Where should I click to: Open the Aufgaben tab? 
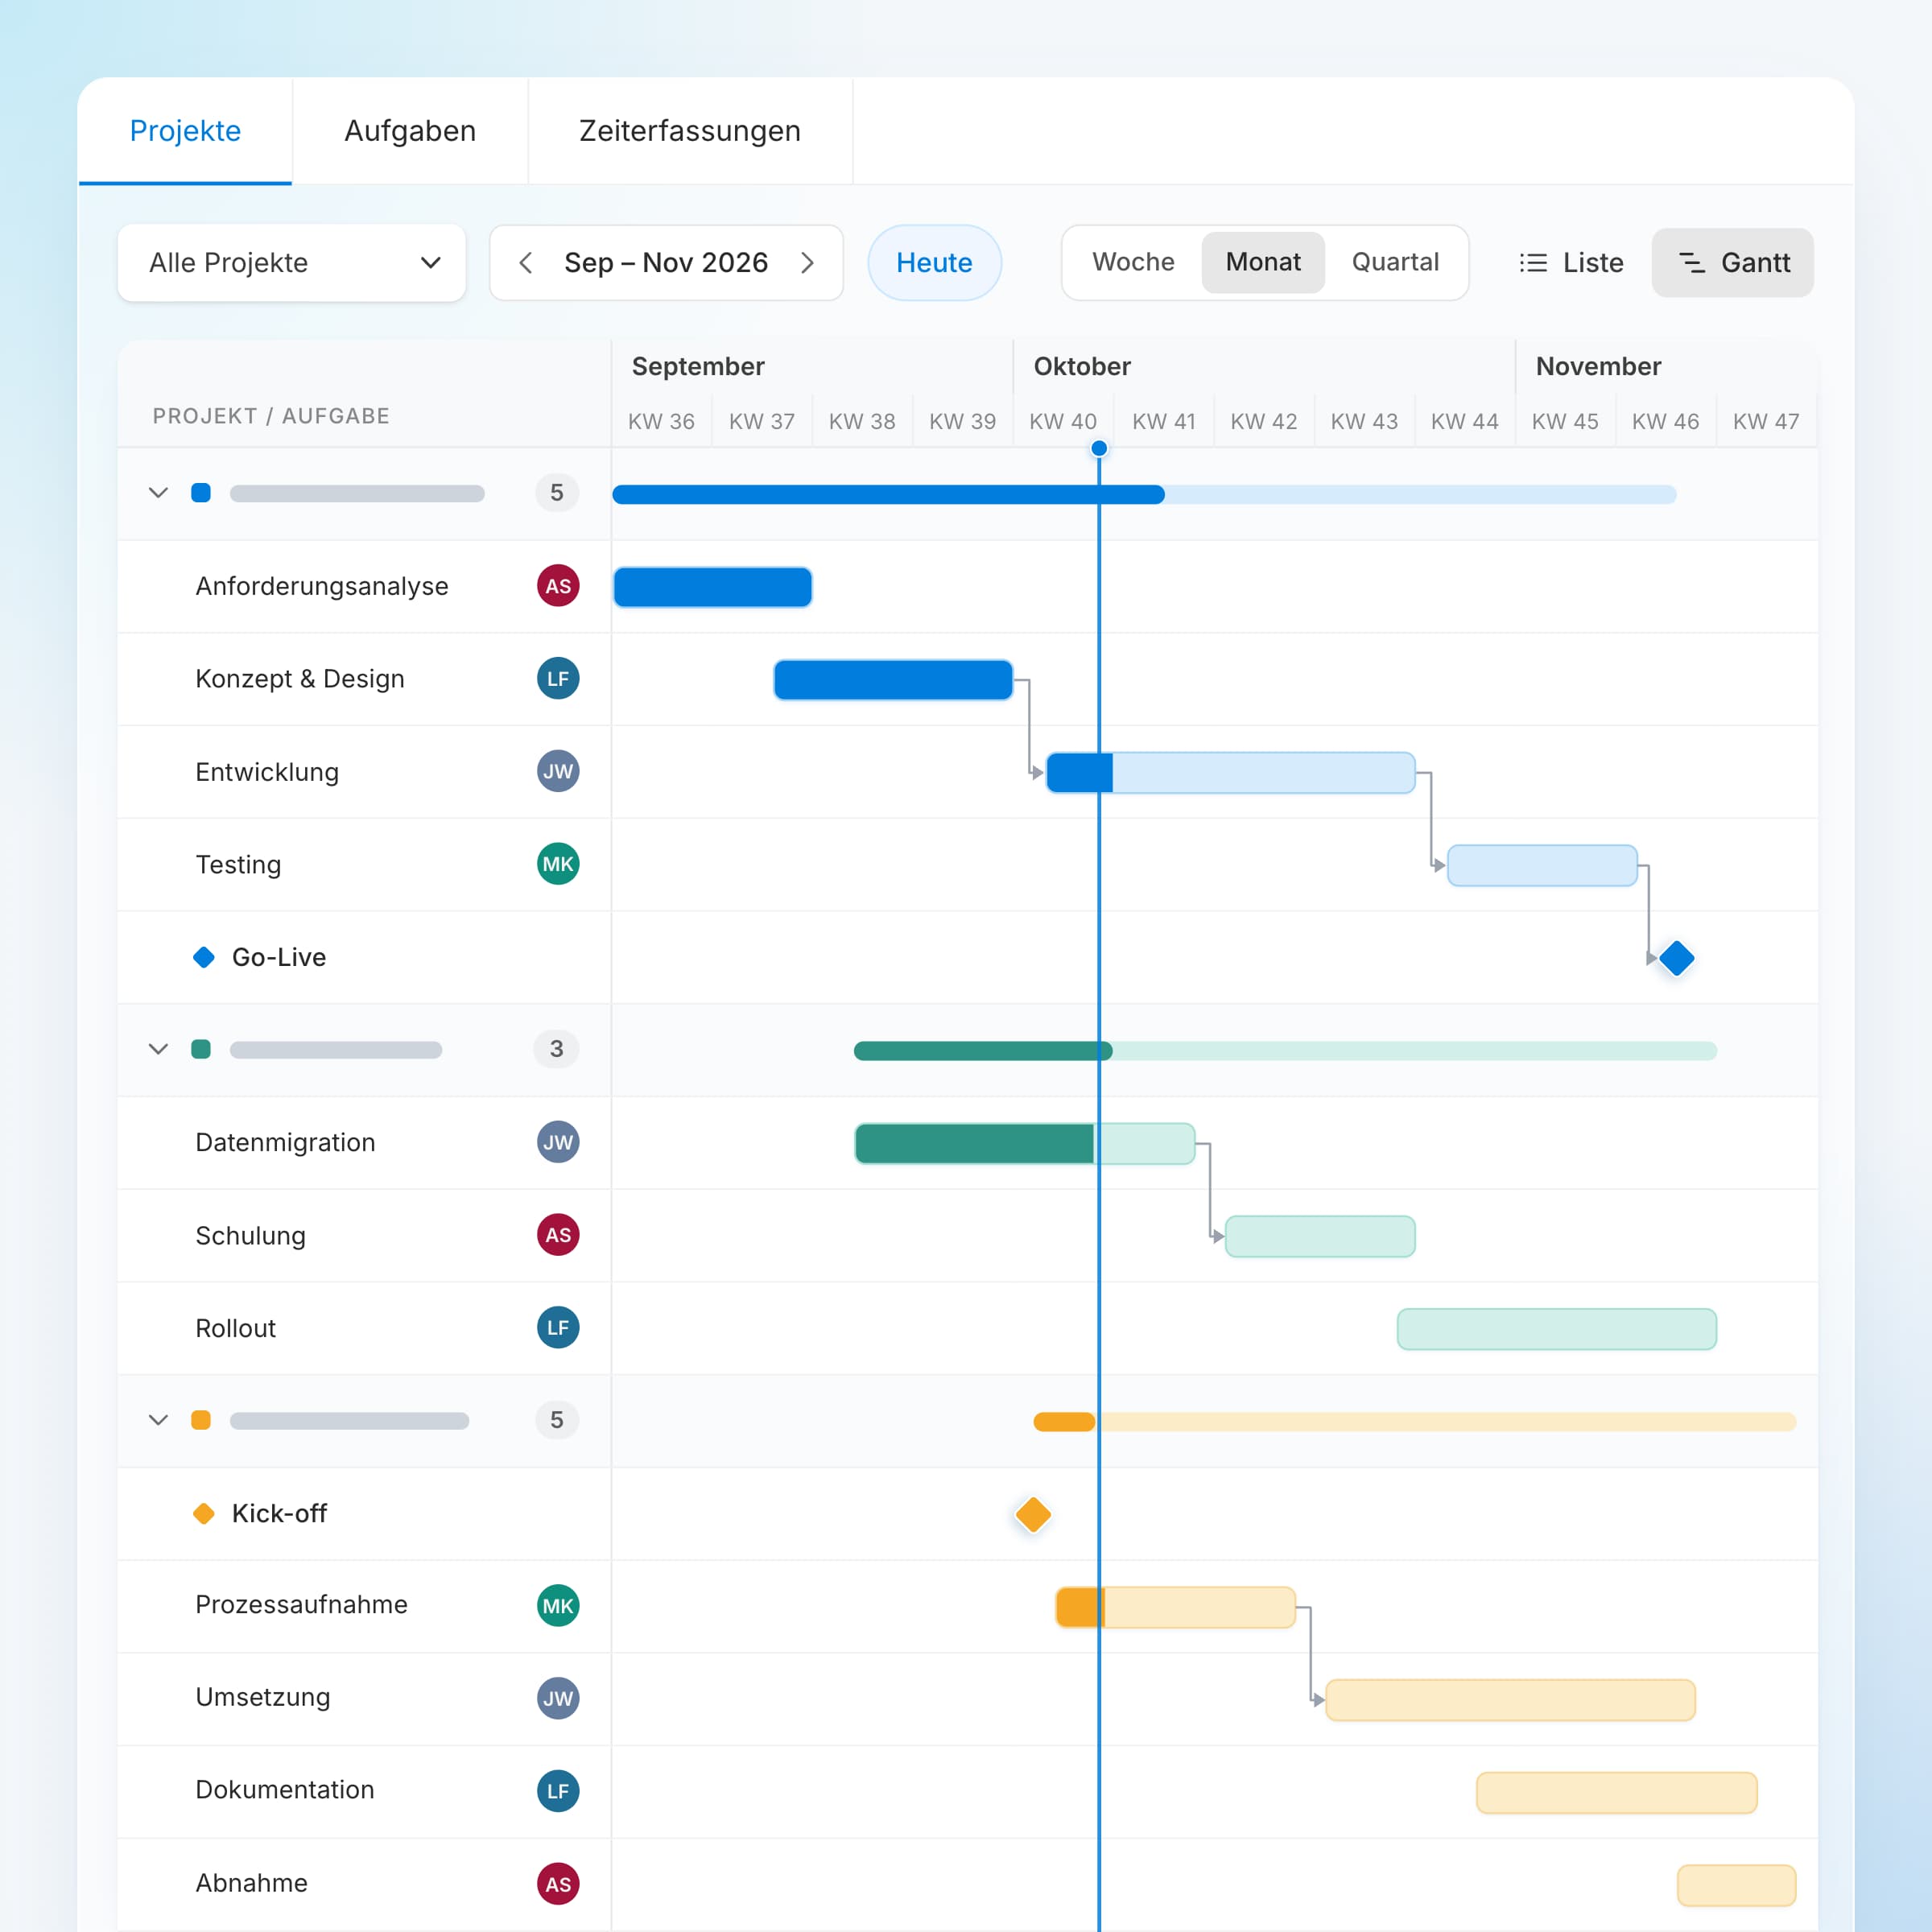(410, 131)
